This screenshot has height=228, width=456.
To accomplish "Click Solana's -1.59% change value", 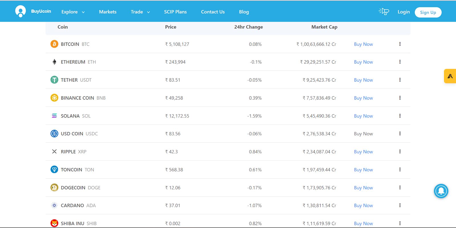I will (x=255, y=116).
